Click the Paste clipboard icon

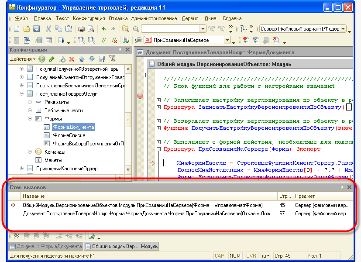click(x=69, y=29)
